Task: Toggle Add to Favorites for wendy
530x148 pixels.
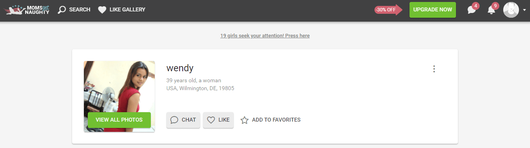Action: [x=271, y=120]
